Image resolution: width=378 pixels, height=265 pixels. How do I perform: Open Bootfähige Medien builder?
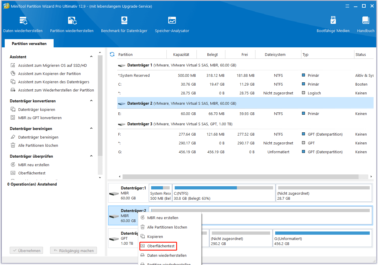[333, 25]
